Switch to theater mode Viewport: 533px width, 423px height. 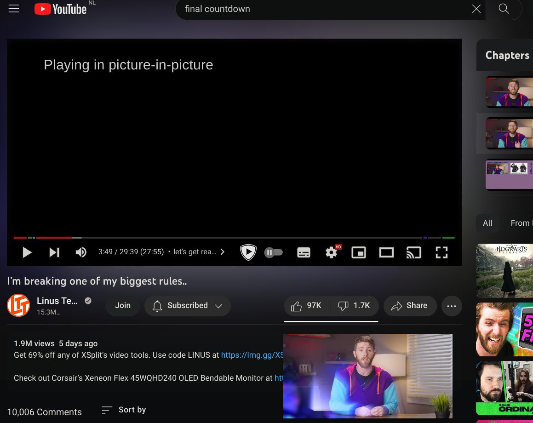pyautogui.click(x=386, y=252)
